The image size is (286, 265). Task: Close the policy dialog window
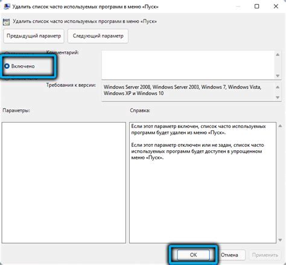276,7
